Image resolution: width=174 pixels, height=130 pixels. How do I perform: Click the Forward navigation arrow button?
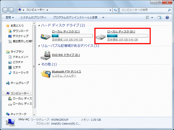tap(11, 10)
